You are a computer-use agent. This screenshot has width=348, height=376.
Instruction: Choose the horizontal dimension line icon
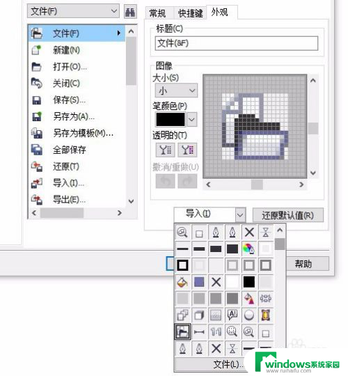click(x=199, y=332)
